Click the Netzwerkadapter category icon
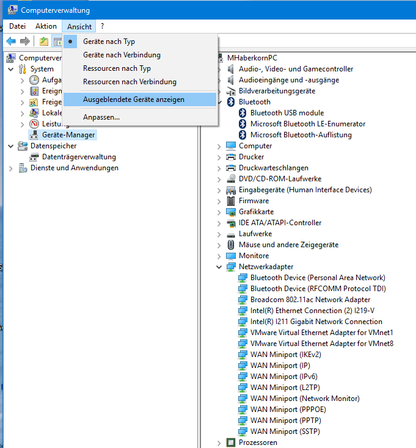Screen dimensions: 416x448 click(x=231, y=267)
